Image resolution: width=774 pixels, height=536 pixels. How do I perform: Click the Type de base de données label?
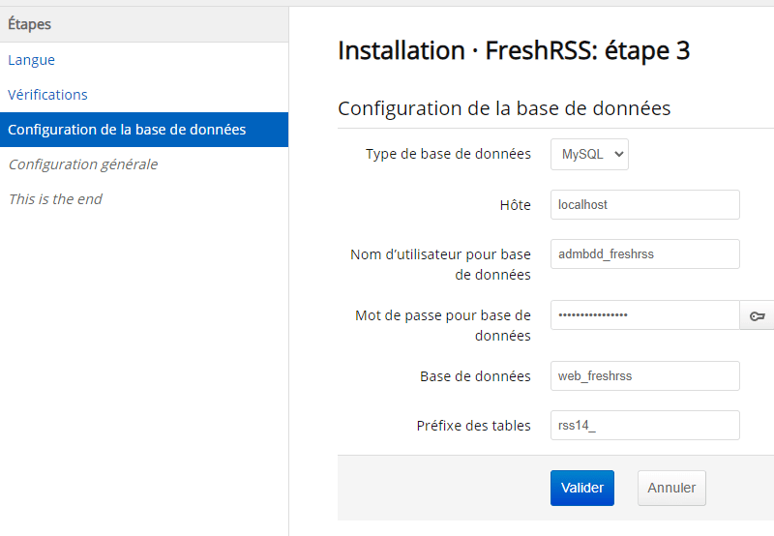(448, 154)
